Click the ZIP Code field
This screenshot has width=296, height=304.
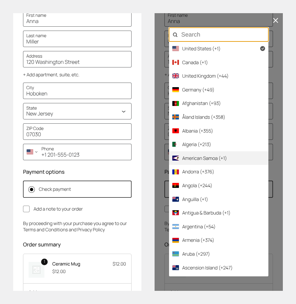[77, 132]
